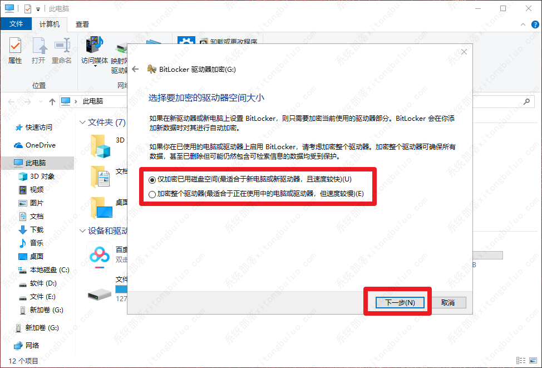The image size is (542, 368).
Task: Click the search magnifier icon in Explorer
Action: pyautogui.click(x=526, y=101)
